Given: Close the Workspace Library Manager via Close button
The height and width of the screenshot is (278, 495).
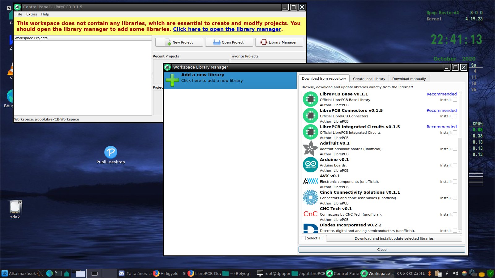Looking at the screenshot, I should [382, 250].
